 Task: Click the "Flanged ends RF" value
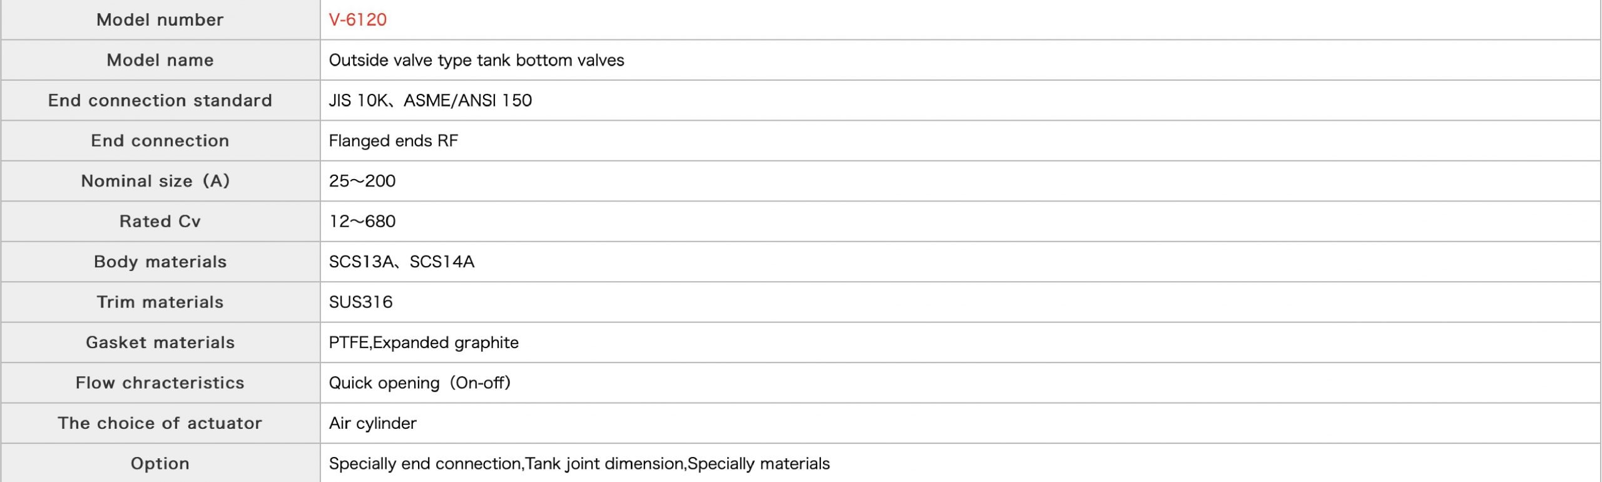[393, 141]
